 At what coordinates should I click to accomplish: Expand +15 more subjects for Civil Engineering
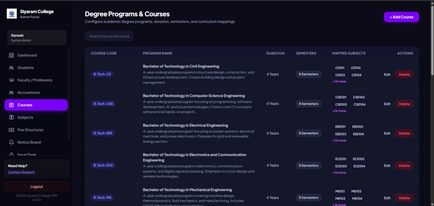pyautogui.click(x=339, y=82)
